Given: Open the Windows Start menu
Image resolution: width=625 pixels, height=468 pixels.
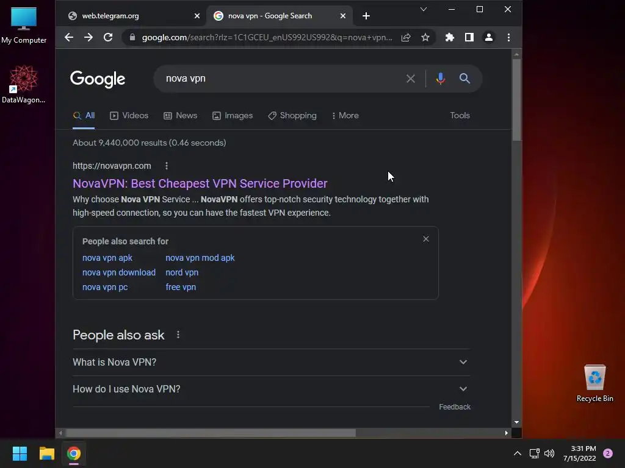Looking at the screenshot, I should coord(20,453).
